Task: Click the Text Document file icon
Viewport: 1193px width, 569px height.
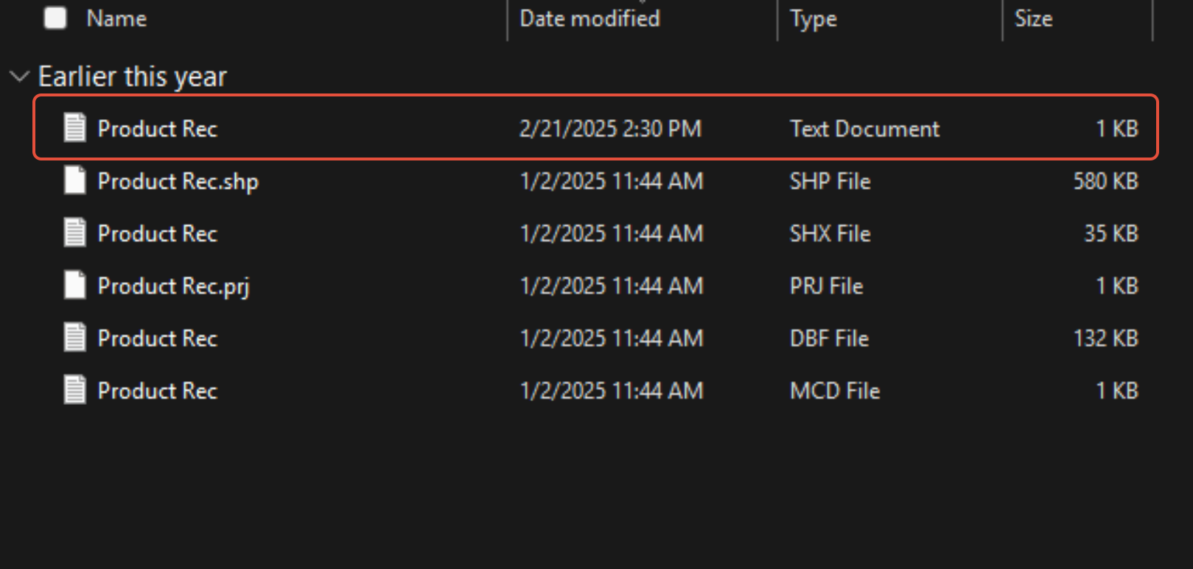Action: click(x=74, y=128)
